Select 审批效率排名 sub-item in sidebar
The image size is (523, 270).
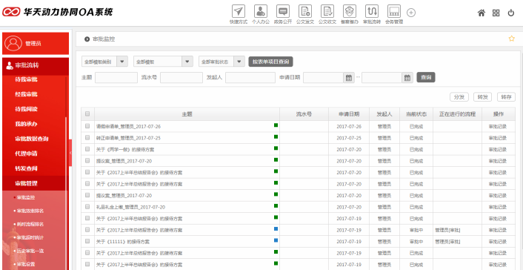pos(30,211)
